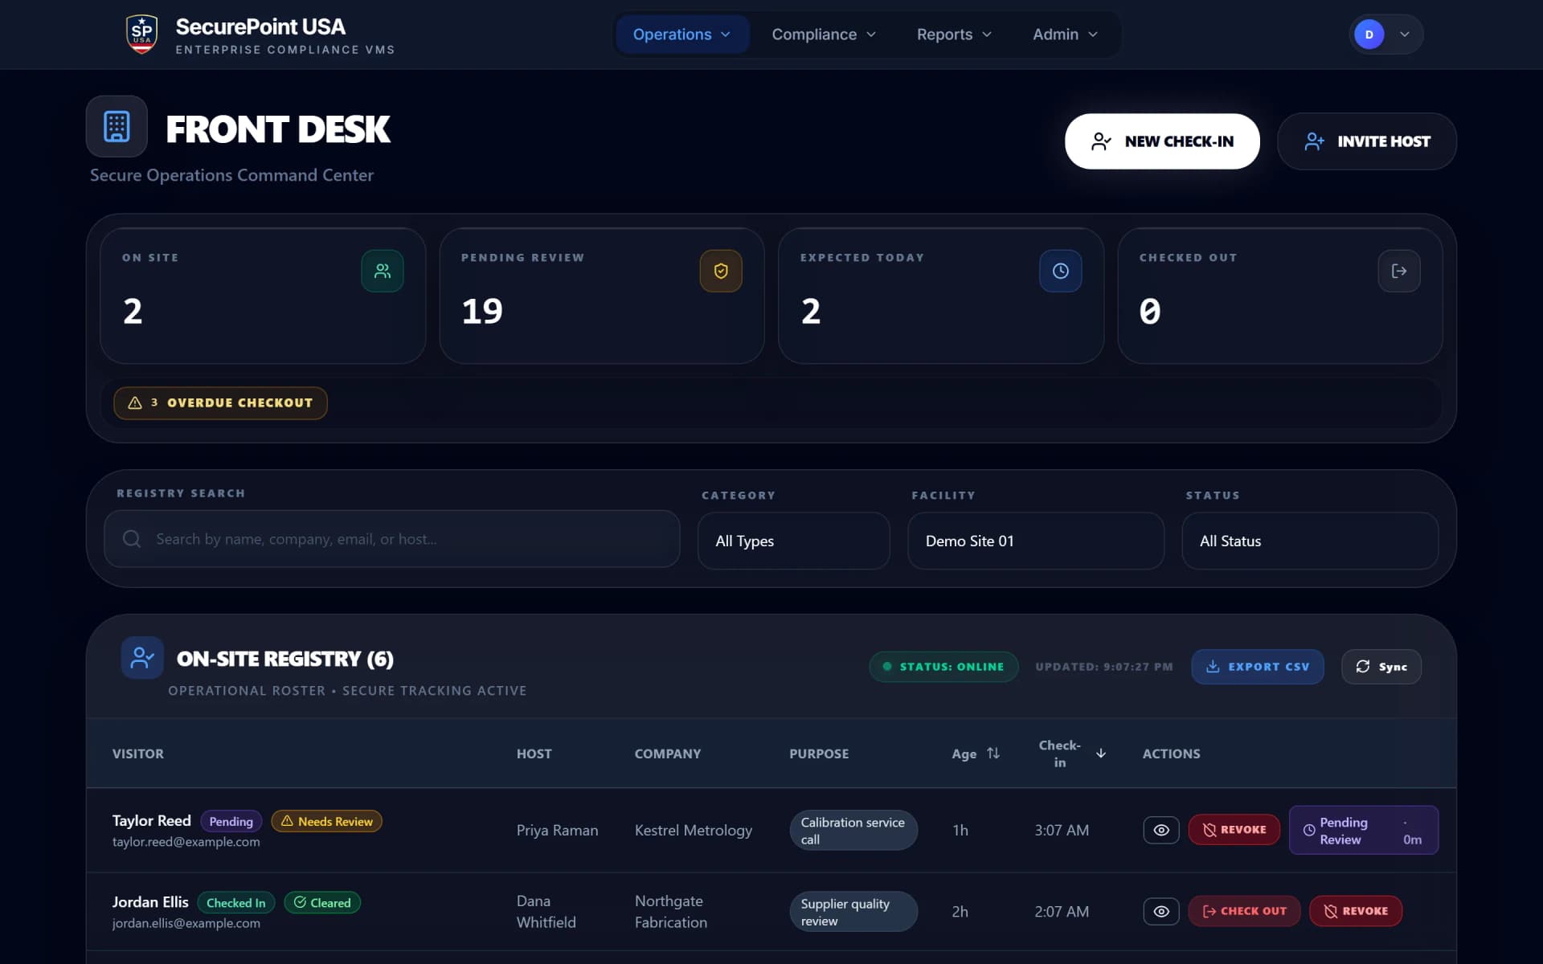Click the On-Site Registry person-check icon
Viewport: 1543px width, 964px height.
click(x=142, y=658)
